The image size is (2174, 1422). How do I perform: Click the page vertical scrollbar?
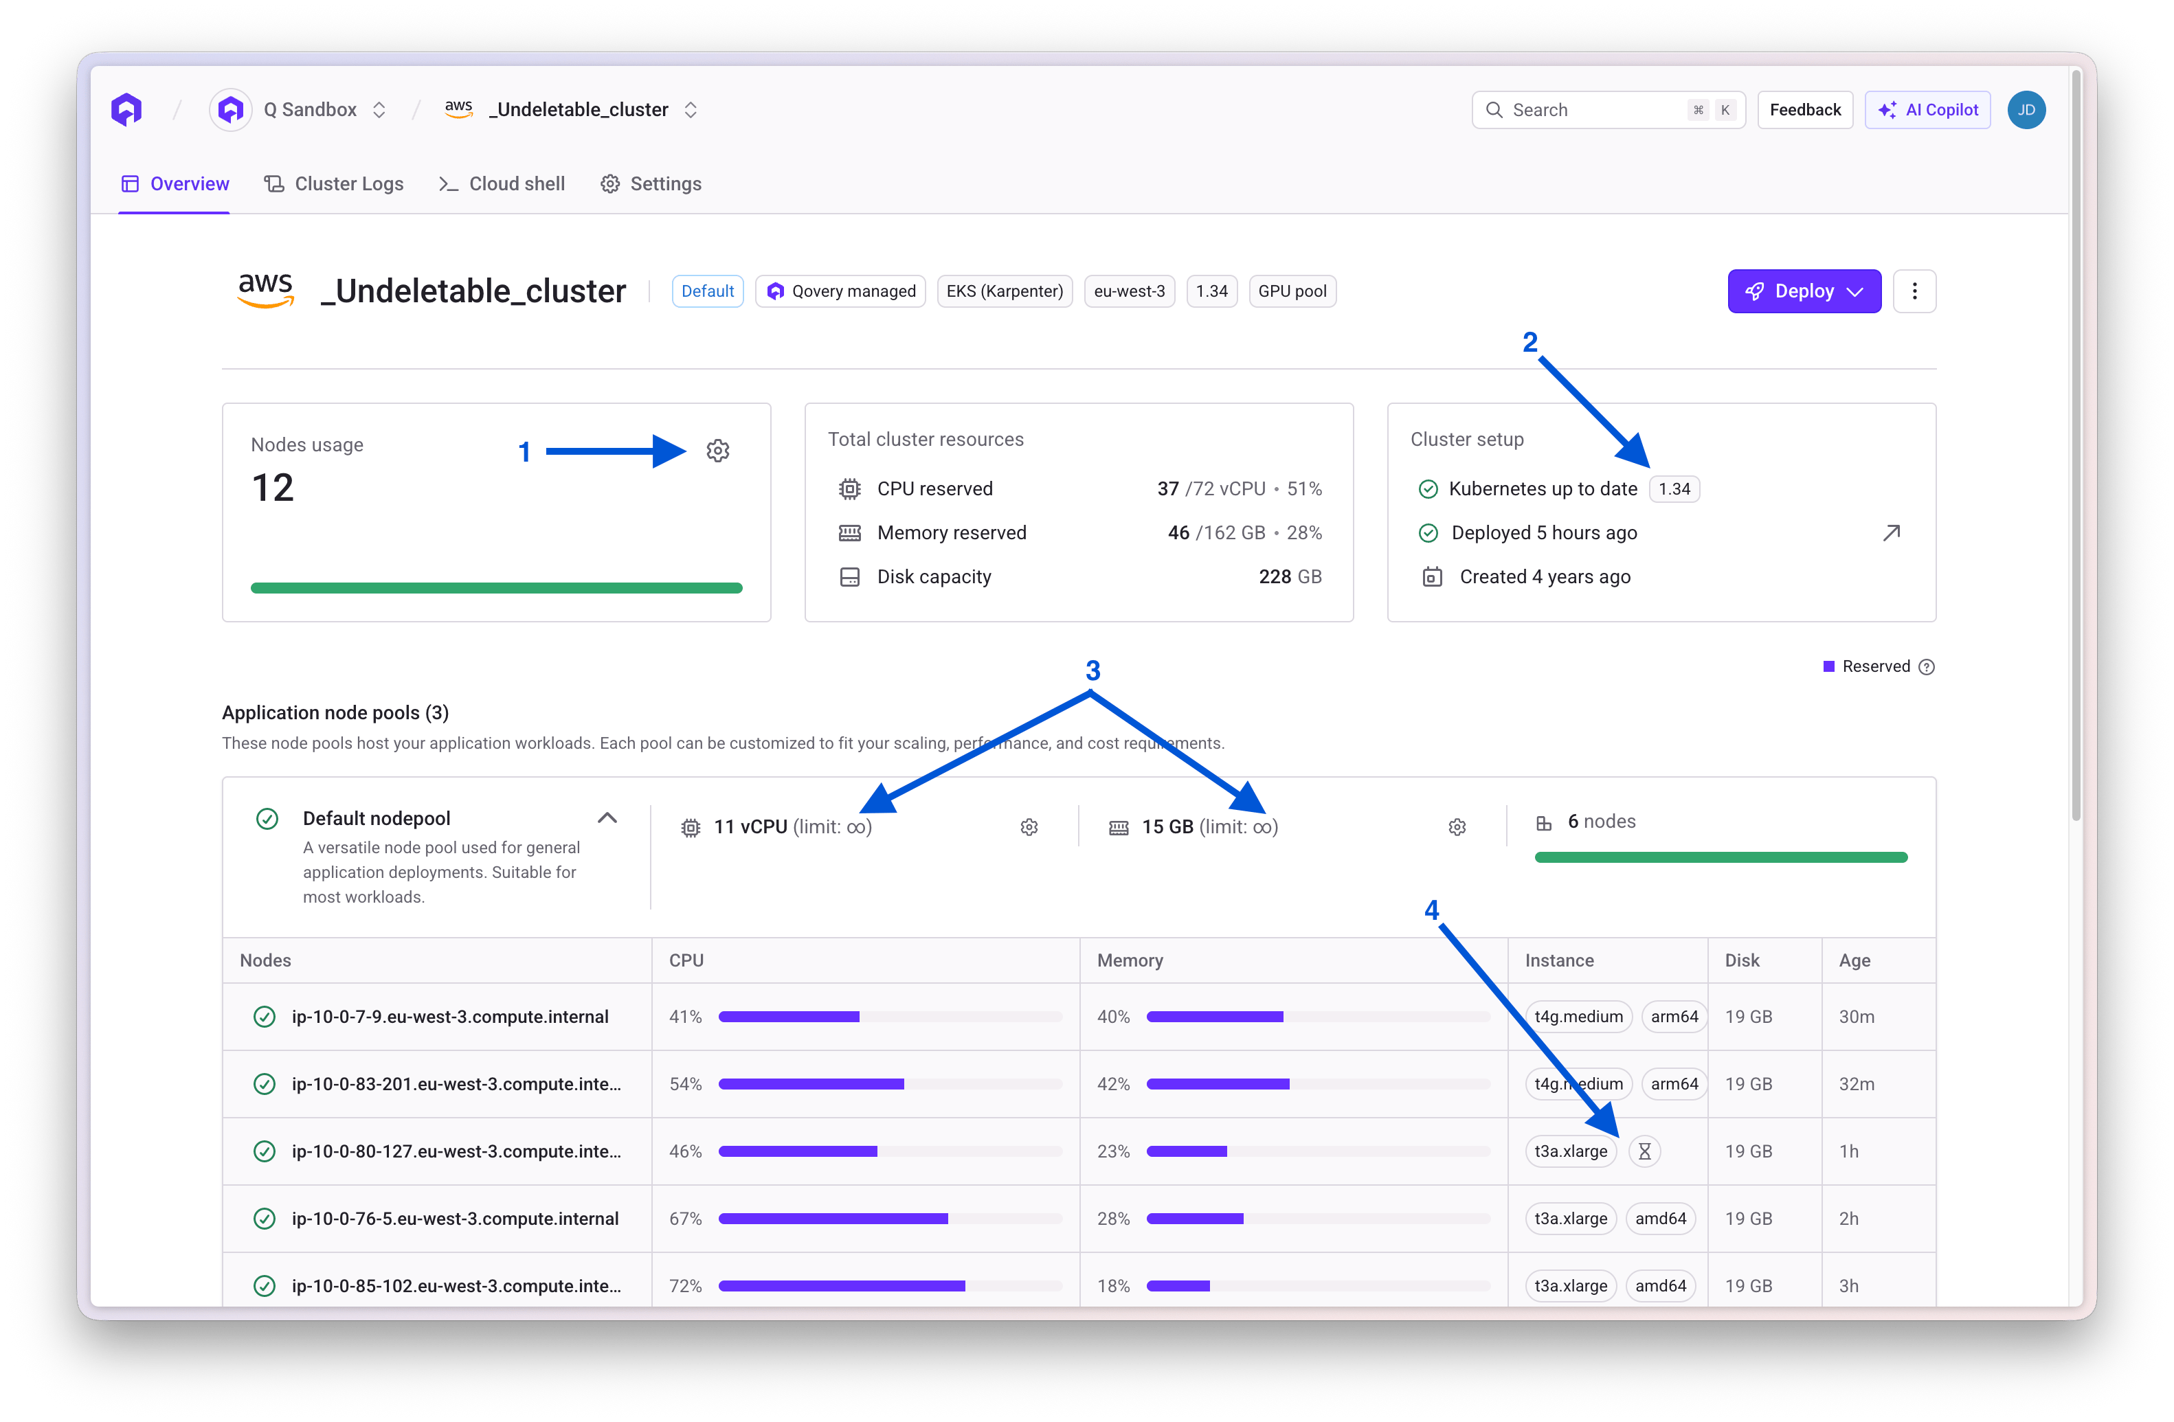click(2075, 447)
